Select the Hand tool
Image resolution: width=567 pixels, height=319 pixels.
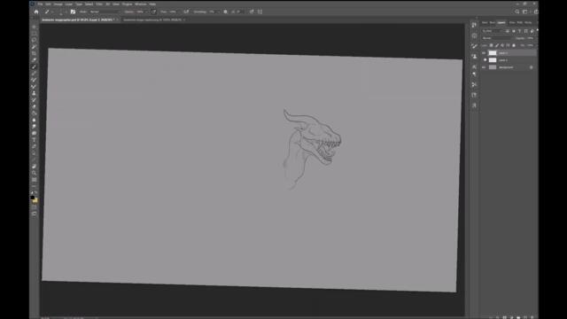click(x=34, y=167)
